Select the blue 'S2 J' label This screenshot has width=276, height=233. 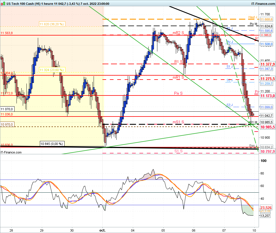(x=230, y=80)
